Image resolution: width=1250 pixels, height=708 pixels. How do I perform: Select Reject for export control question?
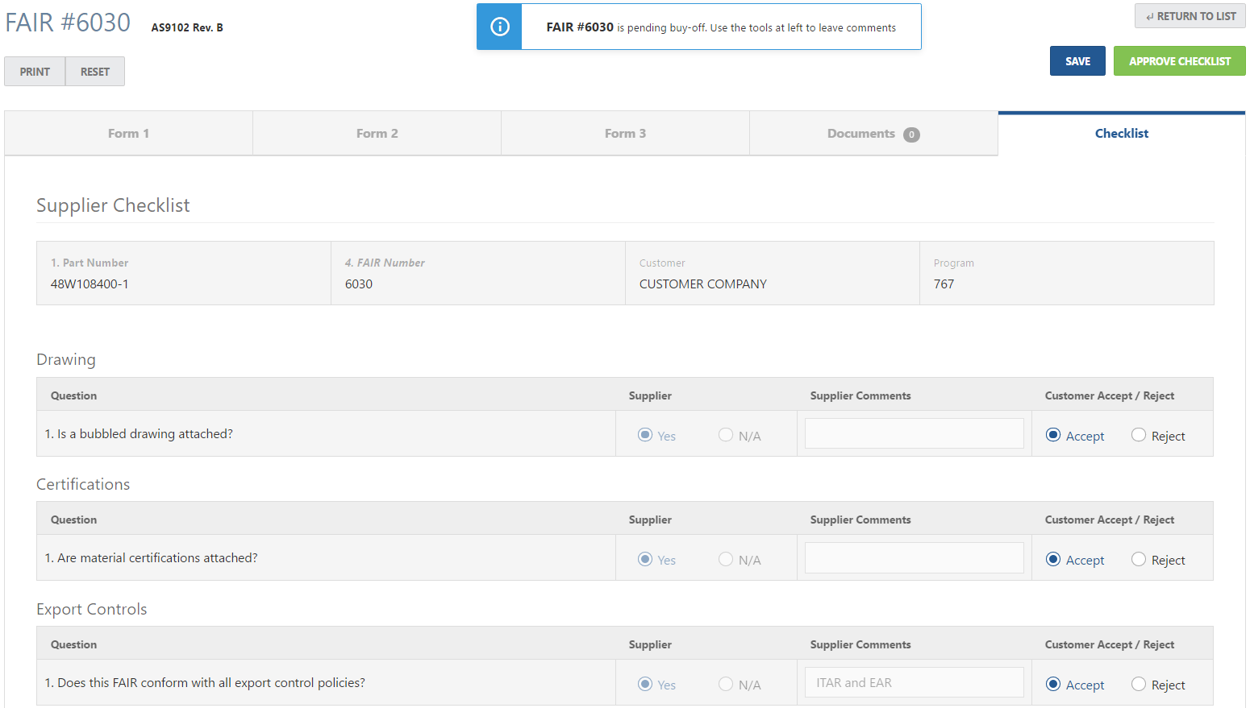(1139, 684)
